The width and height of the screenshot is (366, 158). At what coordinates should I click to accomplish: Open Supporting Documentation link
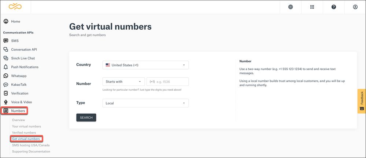pos(31,151)
